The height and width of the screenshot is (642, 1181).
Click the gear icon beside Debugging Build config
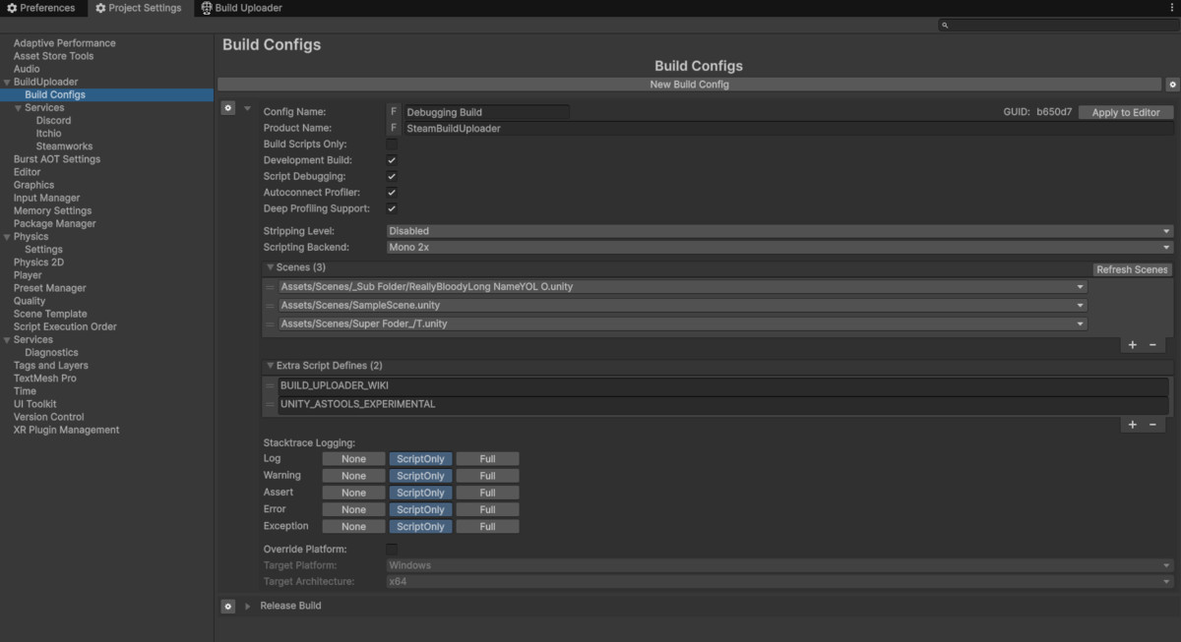[227, 107]
